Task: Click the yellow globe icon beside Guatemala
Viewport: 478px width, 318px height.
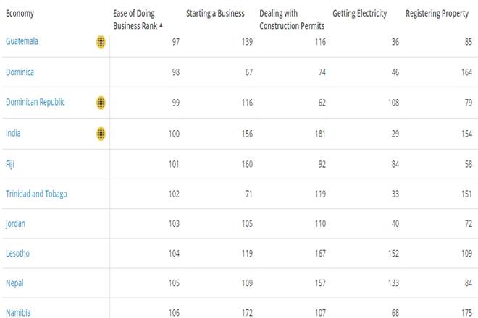Action: point(101,42)
